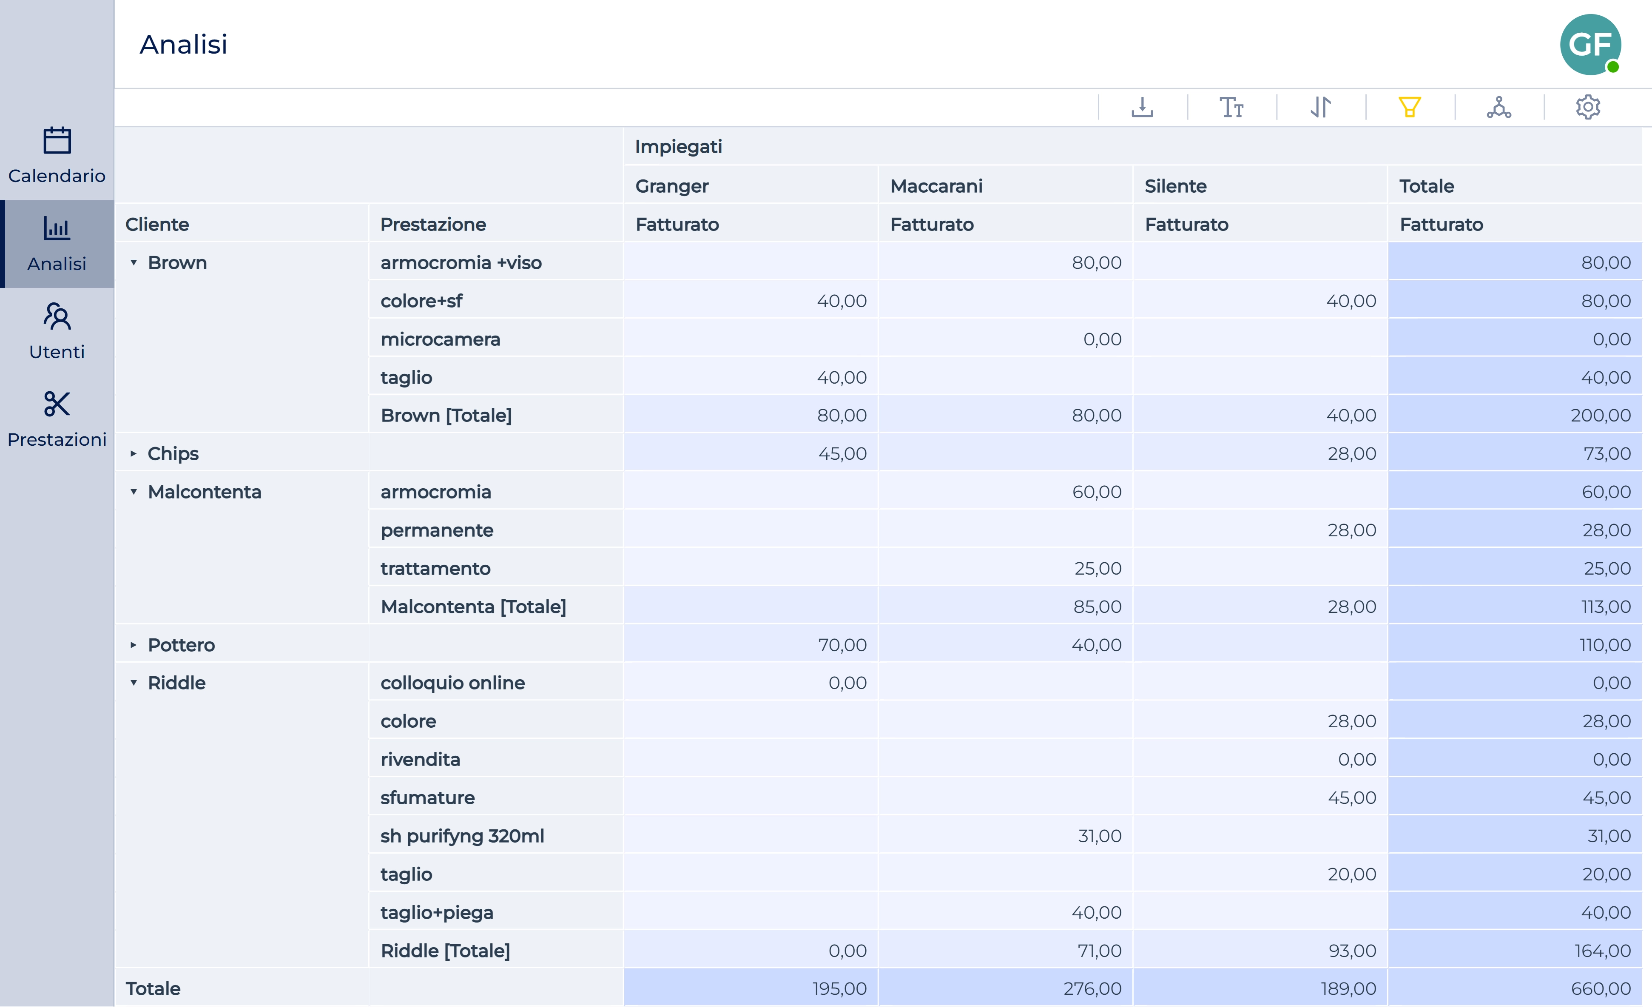Screen dimensions: 1652x1008
Task: Select the grand total 660,00 cell
Action: pyautogui.click(x=1600, y=989)
